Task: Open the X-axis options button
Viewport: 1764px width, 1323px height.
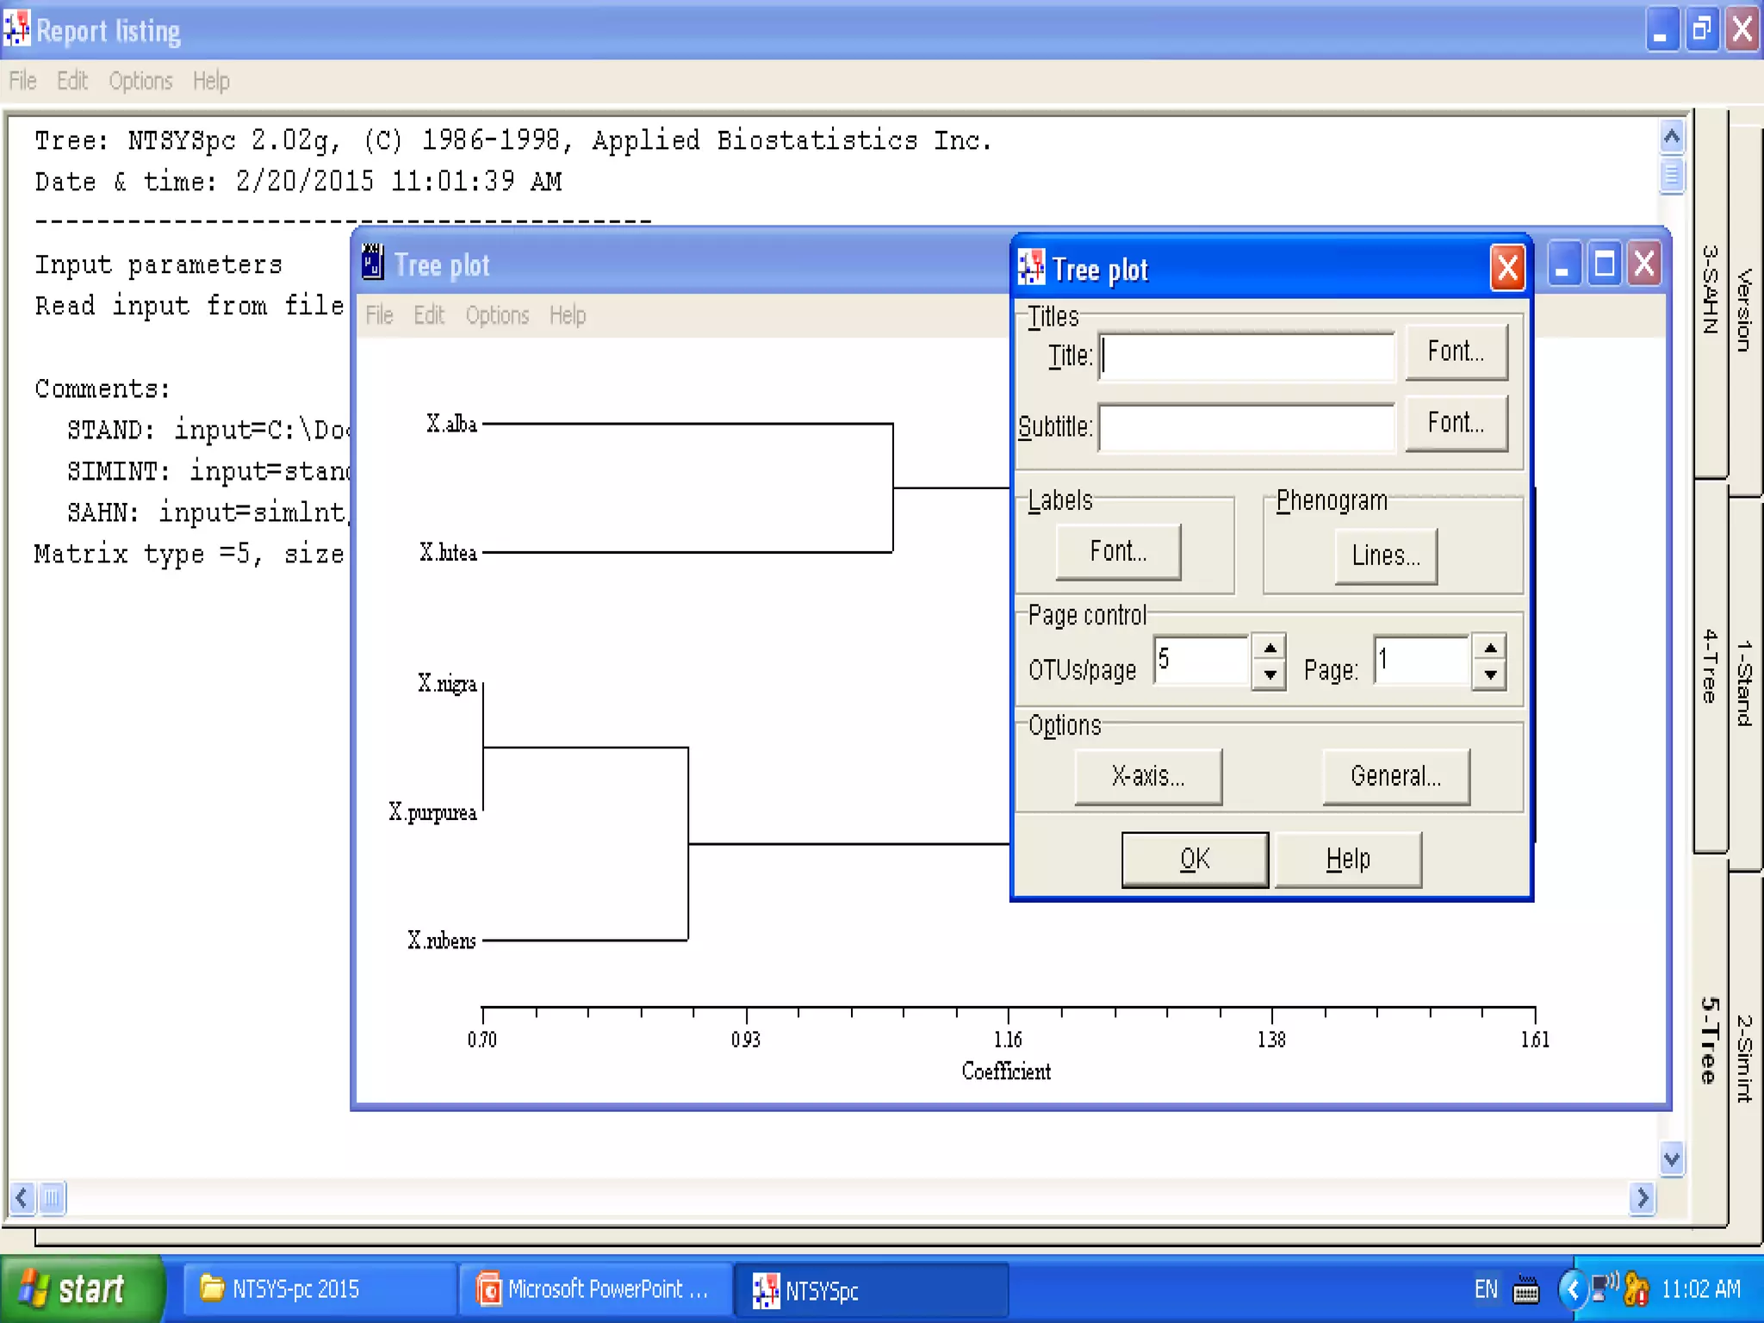Action: pos(1147,776)
